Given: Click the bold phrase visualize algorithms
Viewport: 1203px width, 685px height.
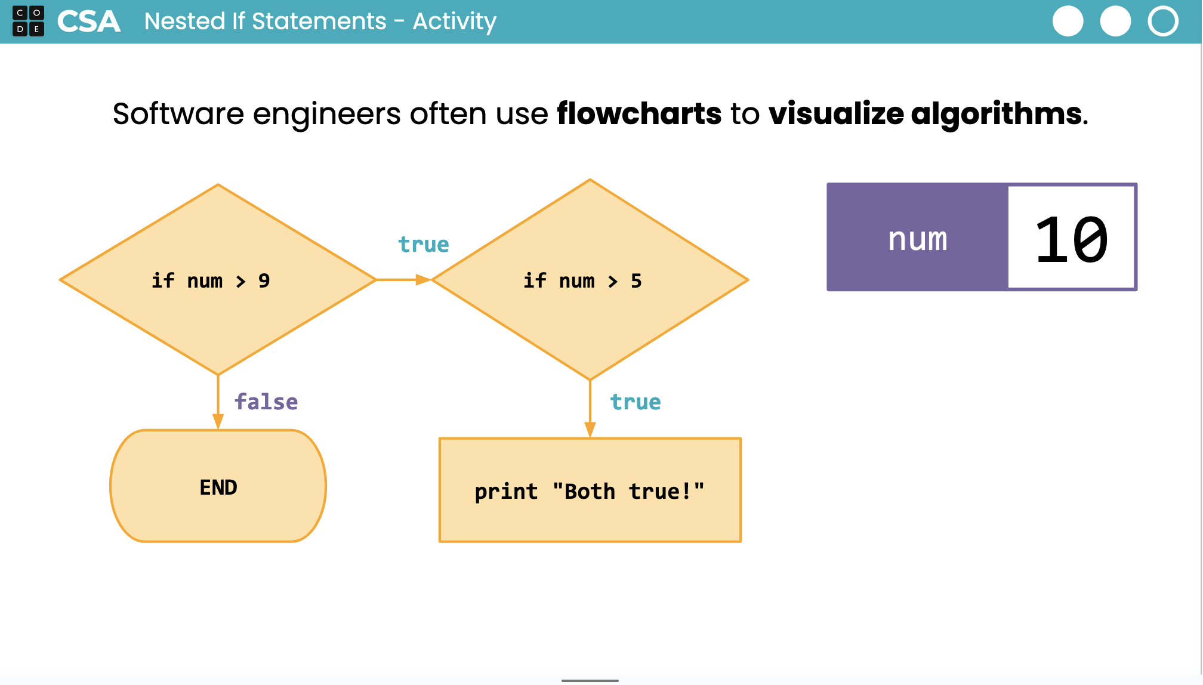Looking at the screenshot, I should (925, 113).
